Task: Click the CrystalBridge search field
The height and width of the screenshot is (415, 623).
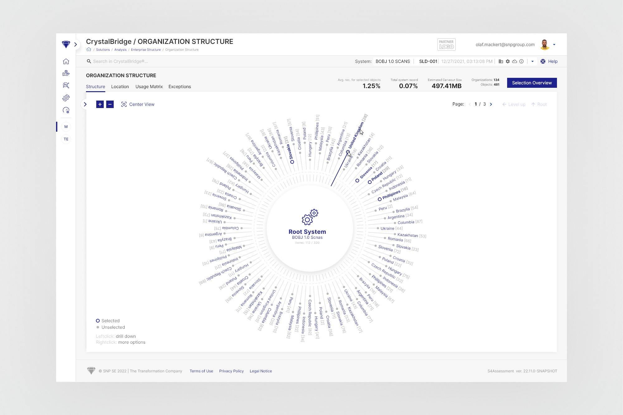Action: 120,61
